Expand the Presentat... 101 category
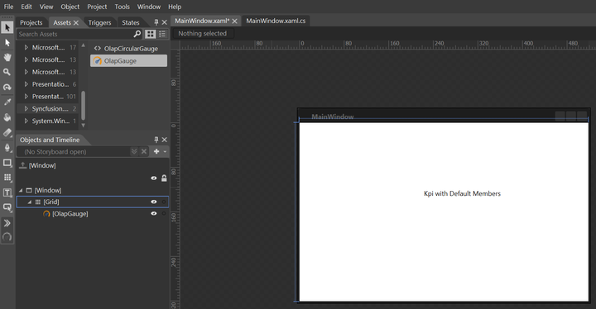Image resolution: width=596 pixels, height=309 pixels. (26, 97)
